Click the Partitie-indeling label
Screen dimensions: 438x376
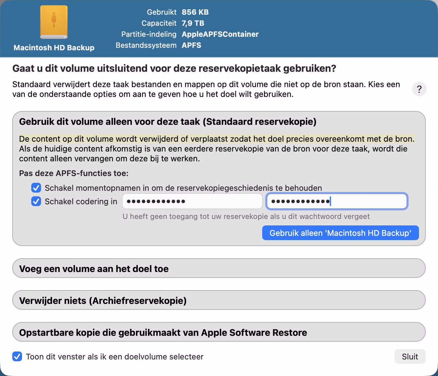[149, 34]
